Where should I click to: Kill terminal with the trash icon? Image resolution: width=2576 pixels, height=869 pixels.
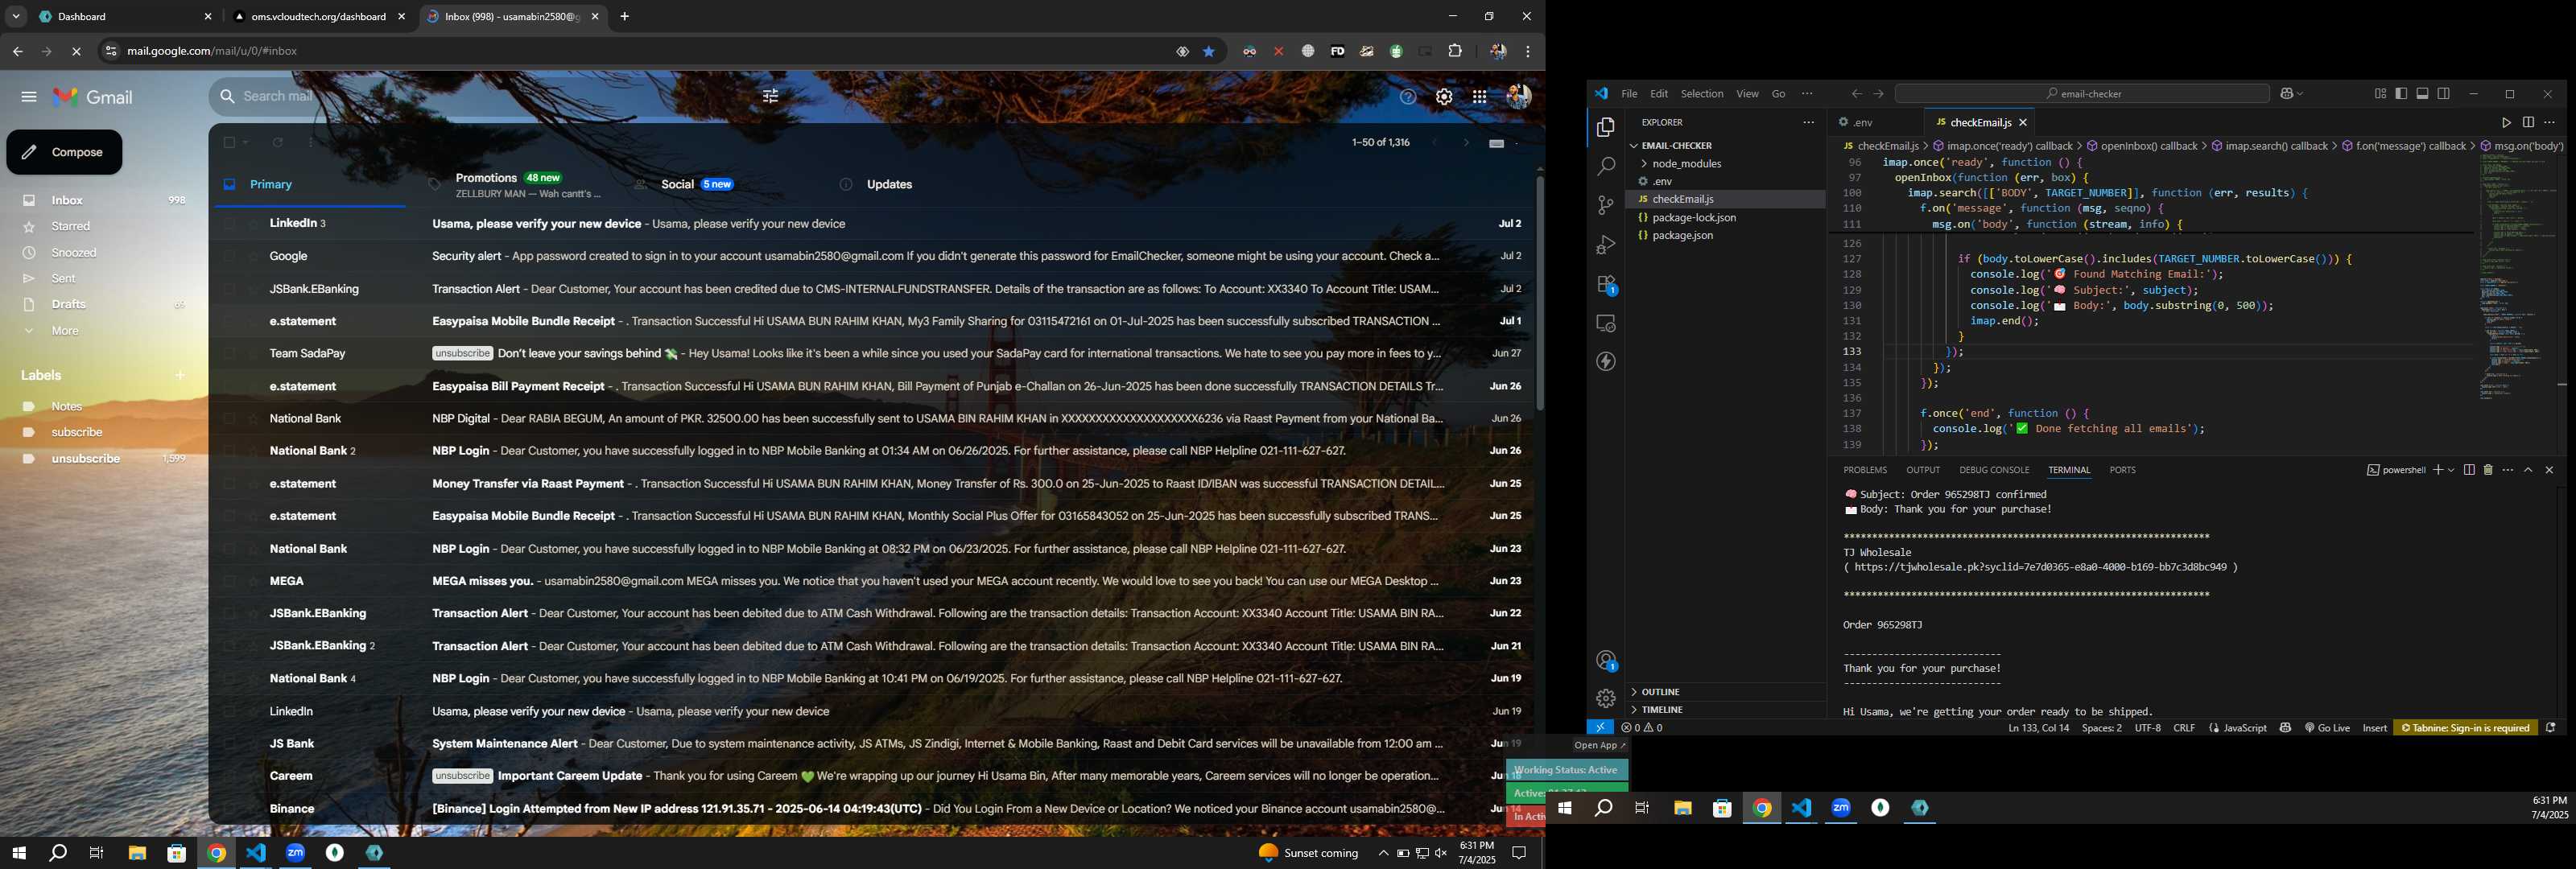[x=2488, y=470]
